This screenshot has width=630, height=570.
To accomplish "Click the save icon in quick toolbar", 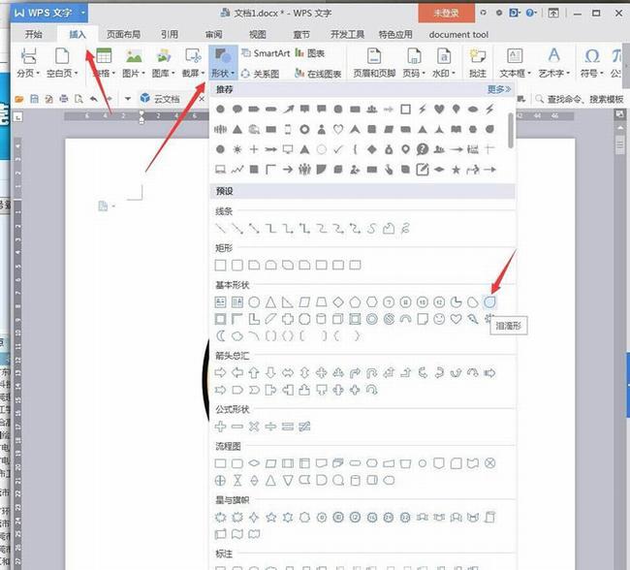I will (34, 99).
